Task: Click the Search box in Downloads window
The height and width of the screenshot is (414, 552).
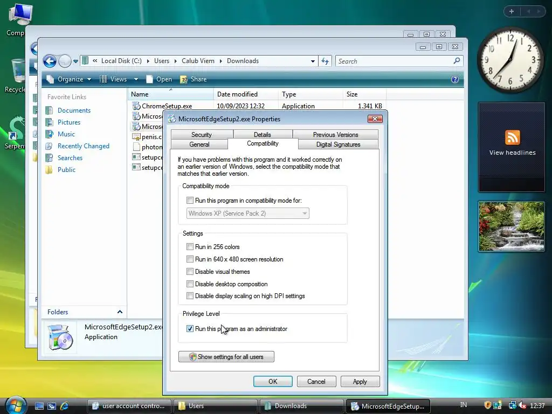Action: (399, 61)
